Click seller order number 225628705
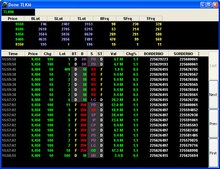This screenshot has height=169, width=220. point(189,69)
